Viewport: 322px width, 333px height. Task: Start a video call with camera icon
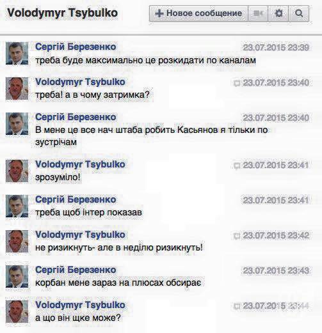(258, 13)
